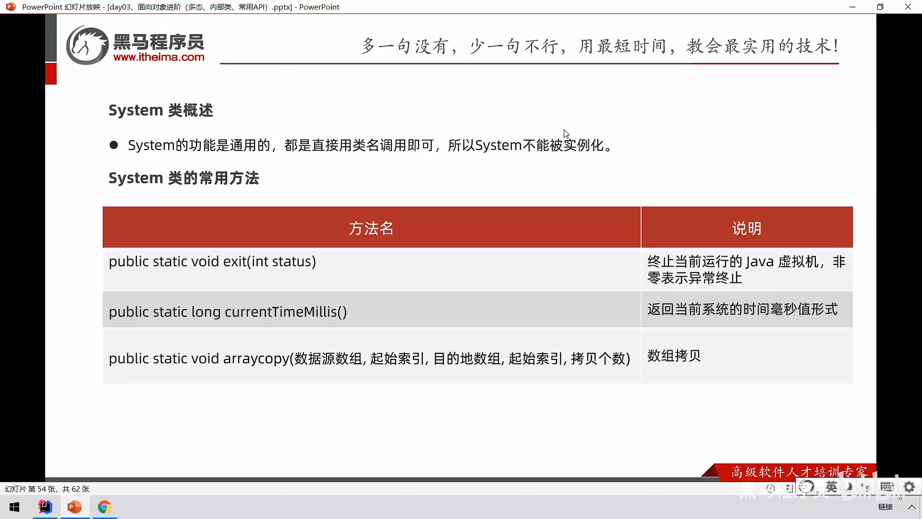
Task: Open the input method settings gear
Action: click(909, 487)
